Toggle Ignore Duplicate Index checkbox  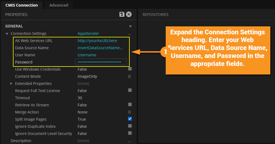coord(130,126)
